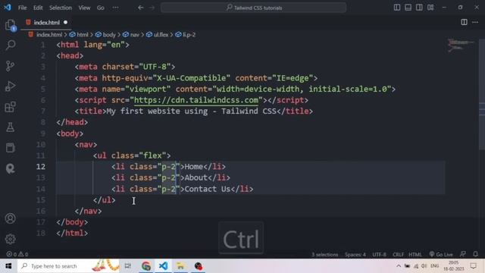Open the Explorer view in activity bar
485x273 pixels.
pos(10,25)
